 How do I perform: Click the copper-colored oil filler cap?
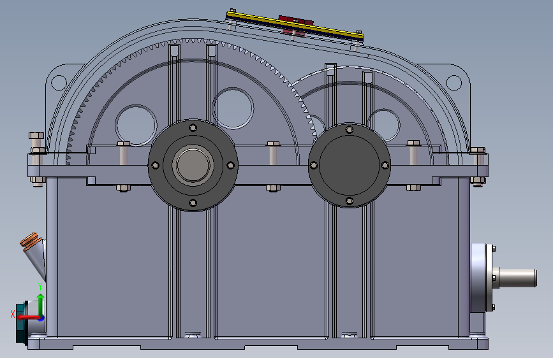click(x=31, y=241)
